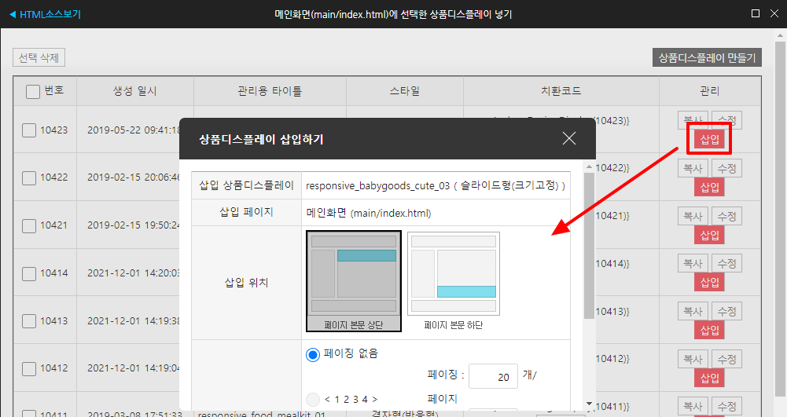Click 수정 for row 10421
Screen dimensions: 787x417
(726, 217)
